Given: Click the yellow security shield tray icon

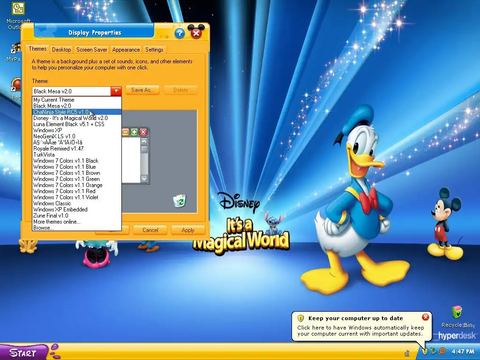Looking at the screenshot, I should (x=425, y=351).
